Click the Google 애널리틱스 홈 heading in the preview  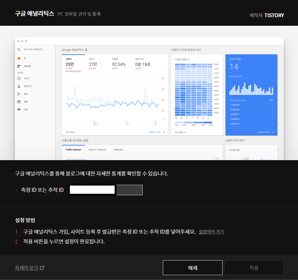click(75, 50)
